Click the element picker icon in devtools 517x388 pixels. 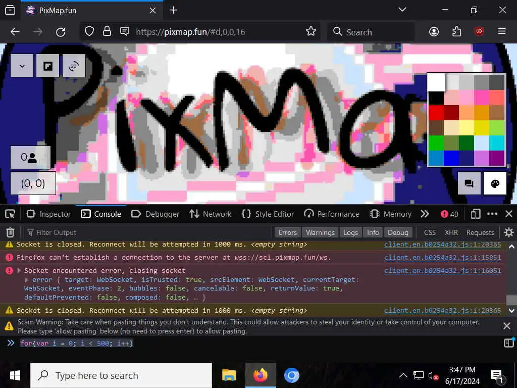pyautogui.click(x=10, y=214)
